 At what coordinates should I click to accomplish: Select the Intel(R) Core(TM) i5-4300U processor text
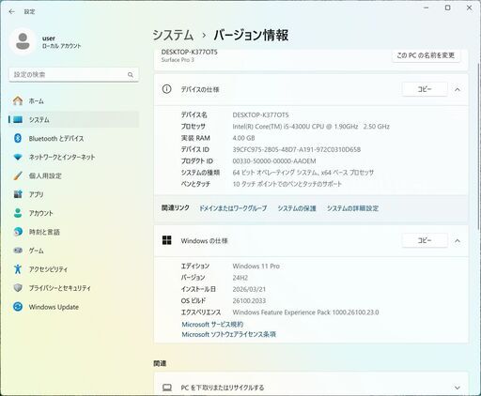(311, 127)
